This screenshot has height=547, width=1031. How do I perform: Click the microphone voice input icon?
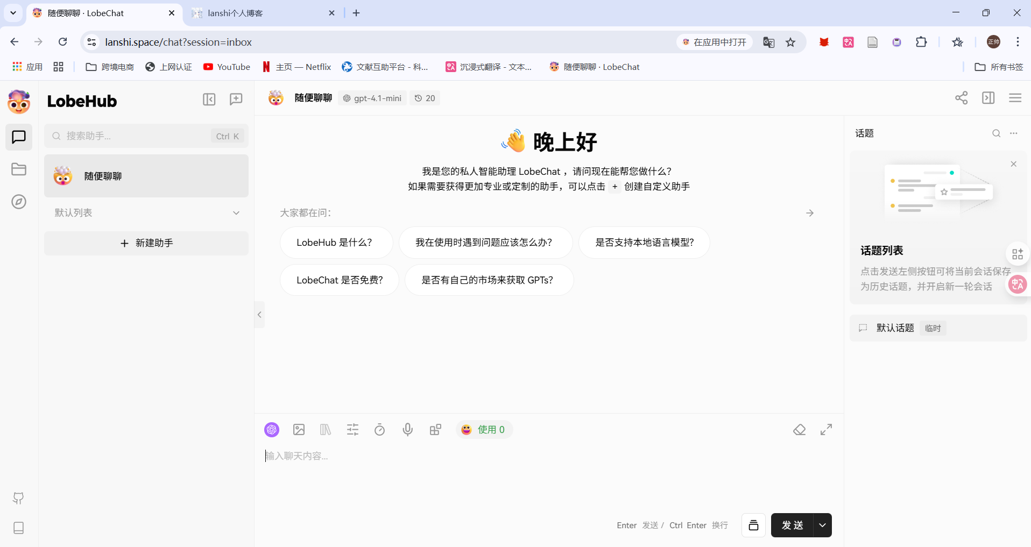(x=407, y=429)
